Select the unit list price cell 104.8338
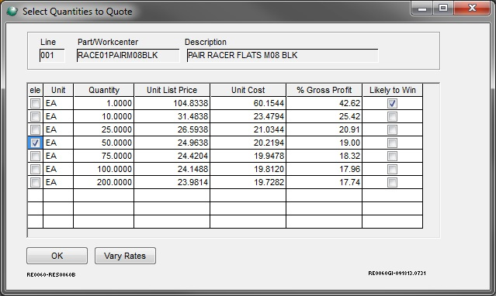Viewport: 496px width, 296px height. [x=172, y=103]
